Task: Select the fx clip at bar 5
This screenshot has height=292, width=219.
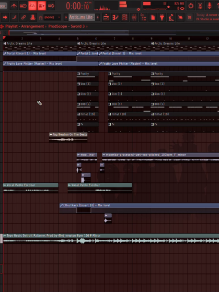Action: point(87,128)
